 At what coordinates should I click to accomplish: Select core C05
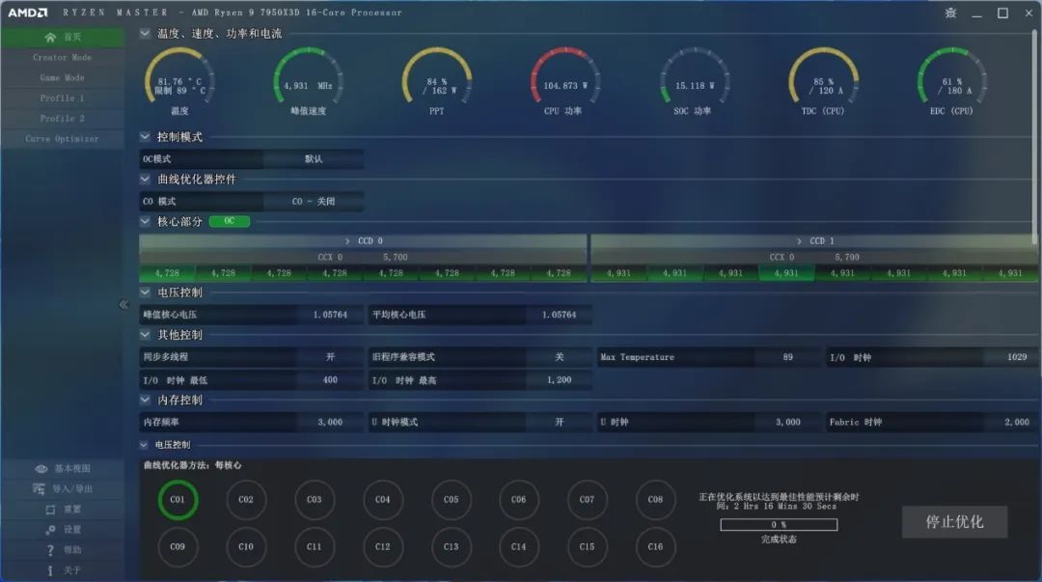pyautogui.click(x=452, y=500)
